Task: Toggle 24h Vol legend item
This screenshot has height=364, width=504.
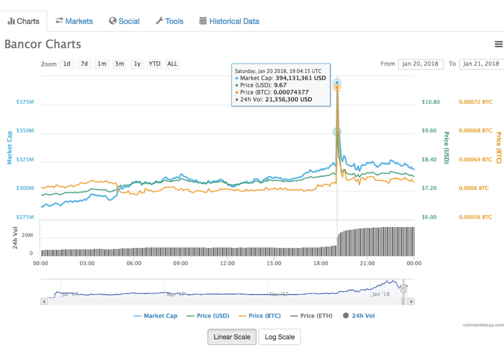Action: 359,316
